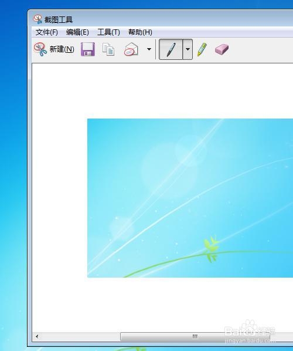This screenshot has width=293, height=351.
Task: Click the Snipping Tool title bar icon
Action: (x=38, y=19)
